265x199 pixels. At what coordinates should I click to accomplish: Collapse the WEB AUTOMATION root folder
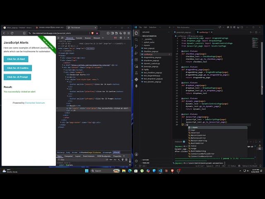pos(149,36)
